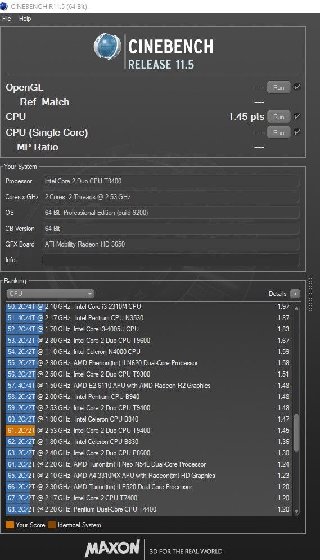Screen dimensions: 320x560
Task: Select ranking row 60 Celeron B840
Action: coord(149,419)
